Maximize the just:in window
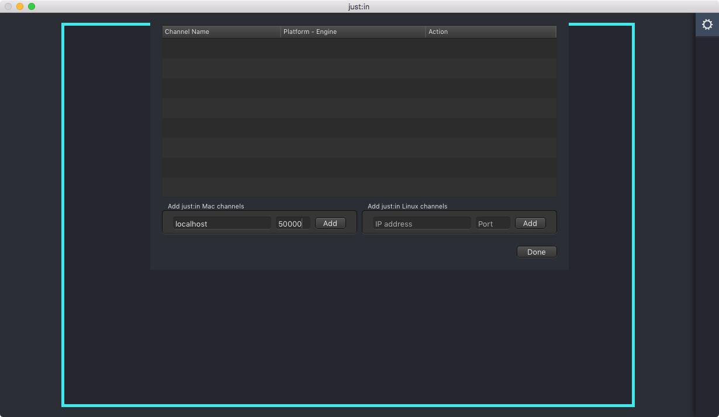 32,6
